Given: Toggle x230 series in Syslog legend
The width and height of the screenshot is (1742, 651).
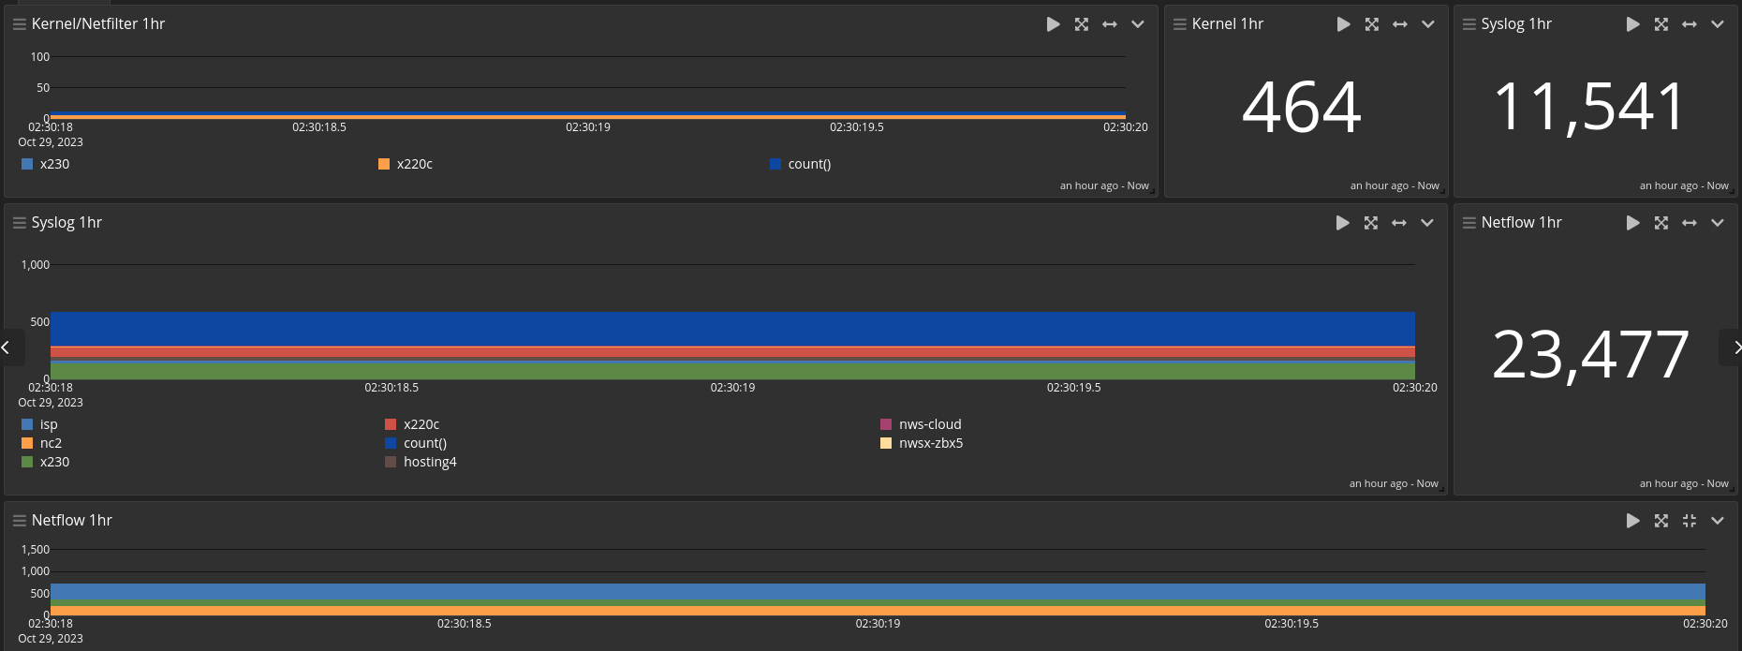Looking at the screenshot, I should click(x=45, y=462).
